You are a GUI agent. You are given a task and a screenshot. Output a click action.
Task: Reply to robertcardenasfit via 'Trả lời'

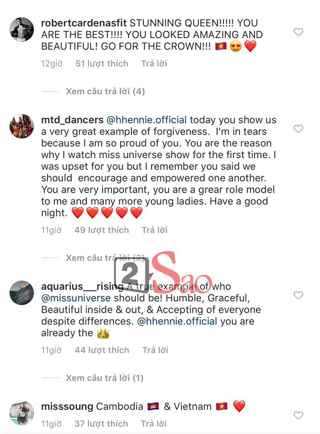point(154,64)
